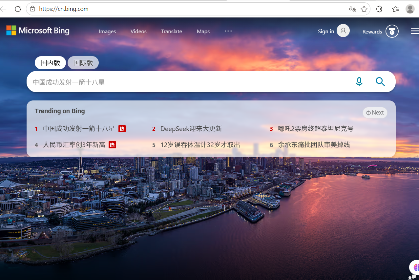Click the microphone voice search icon

(x=359, y=82)
